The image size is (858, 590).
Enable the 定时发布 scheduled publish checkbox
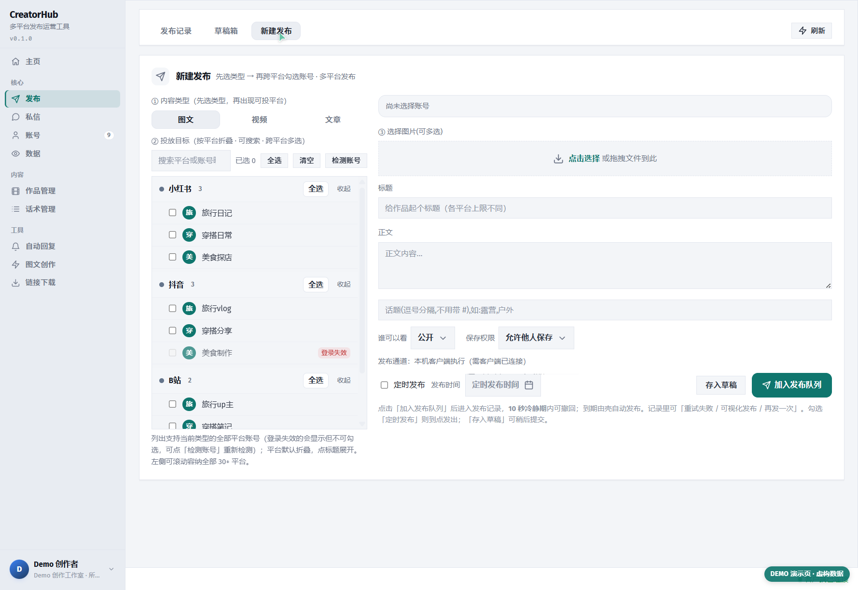[x=384, y=385]
